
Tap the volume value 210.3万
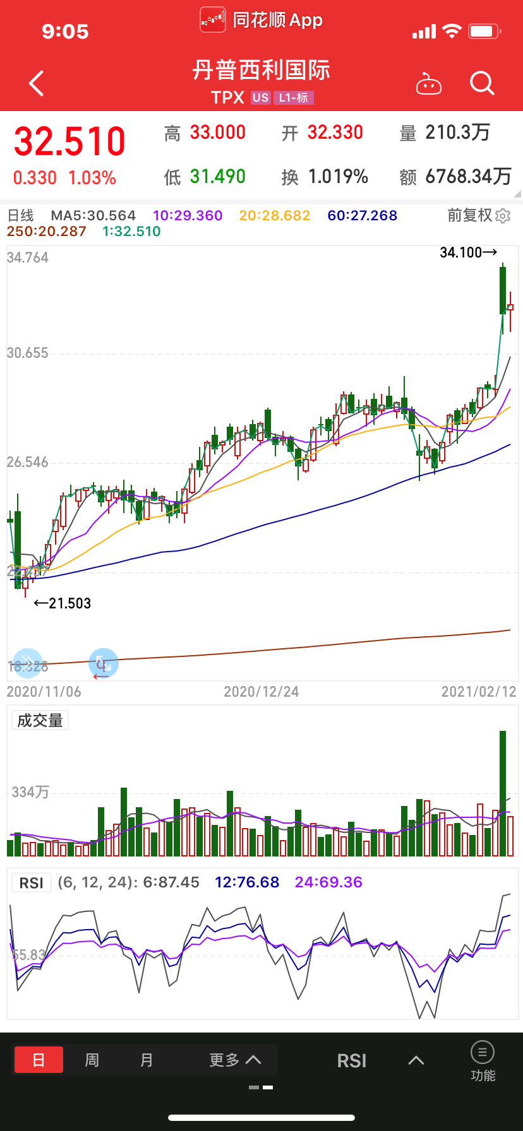coord(458,133)
